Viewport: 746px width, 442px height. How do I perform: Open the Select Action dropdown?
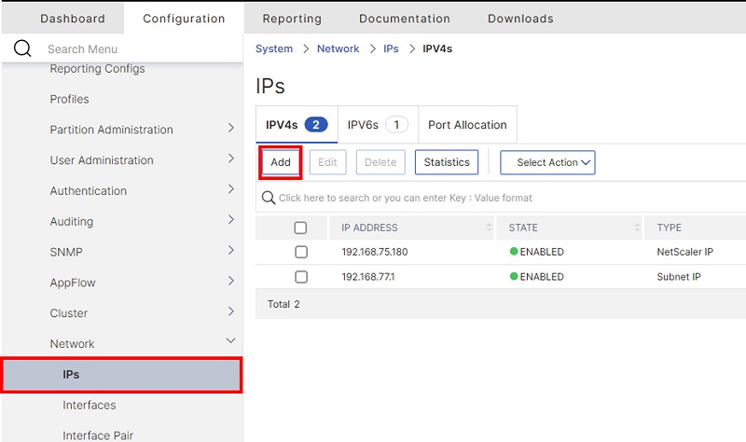point(547,162)
